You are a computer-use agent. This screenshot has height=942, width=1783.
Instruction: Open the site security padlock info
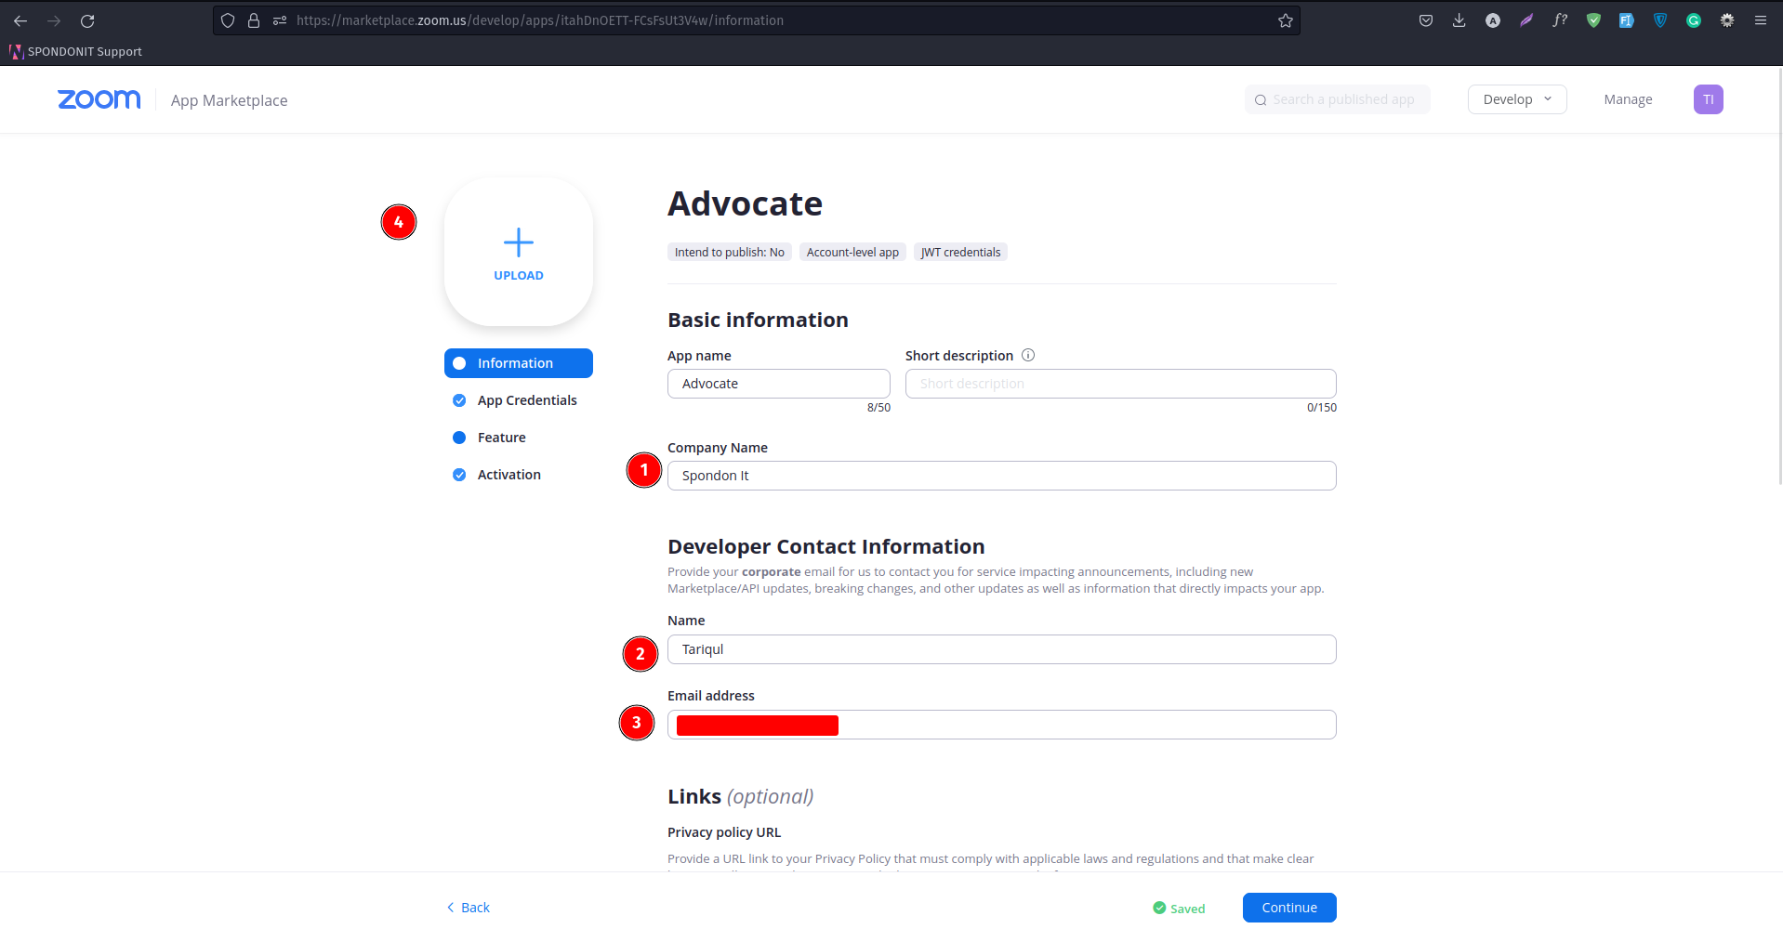[253, 20]
